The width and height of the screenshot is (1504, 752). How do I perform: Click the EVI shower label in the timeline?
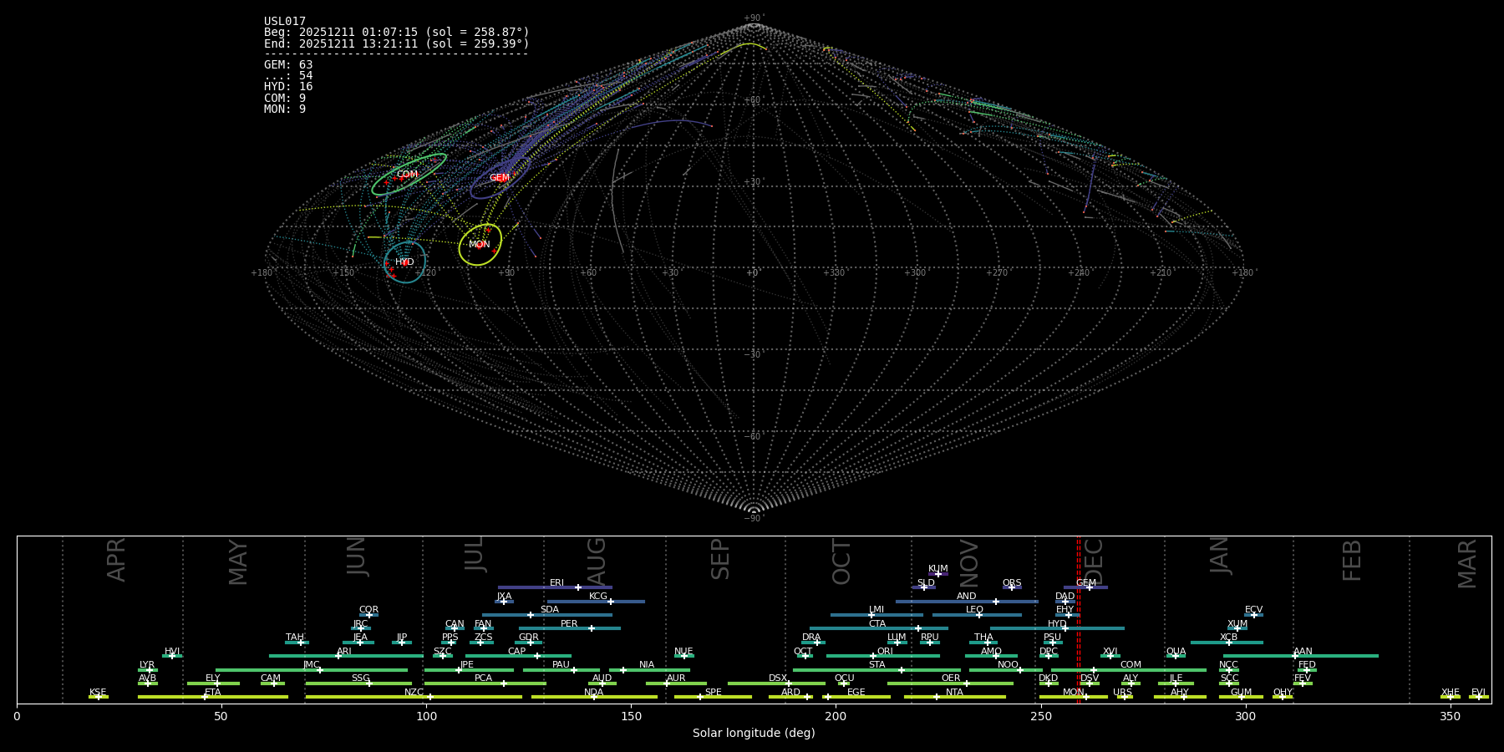click(1478, 693)
